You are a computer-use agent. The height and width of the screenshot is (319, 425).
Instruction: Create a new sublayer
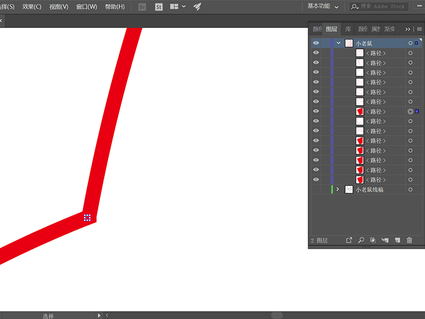pyautogui.click(x=385, y=240)
